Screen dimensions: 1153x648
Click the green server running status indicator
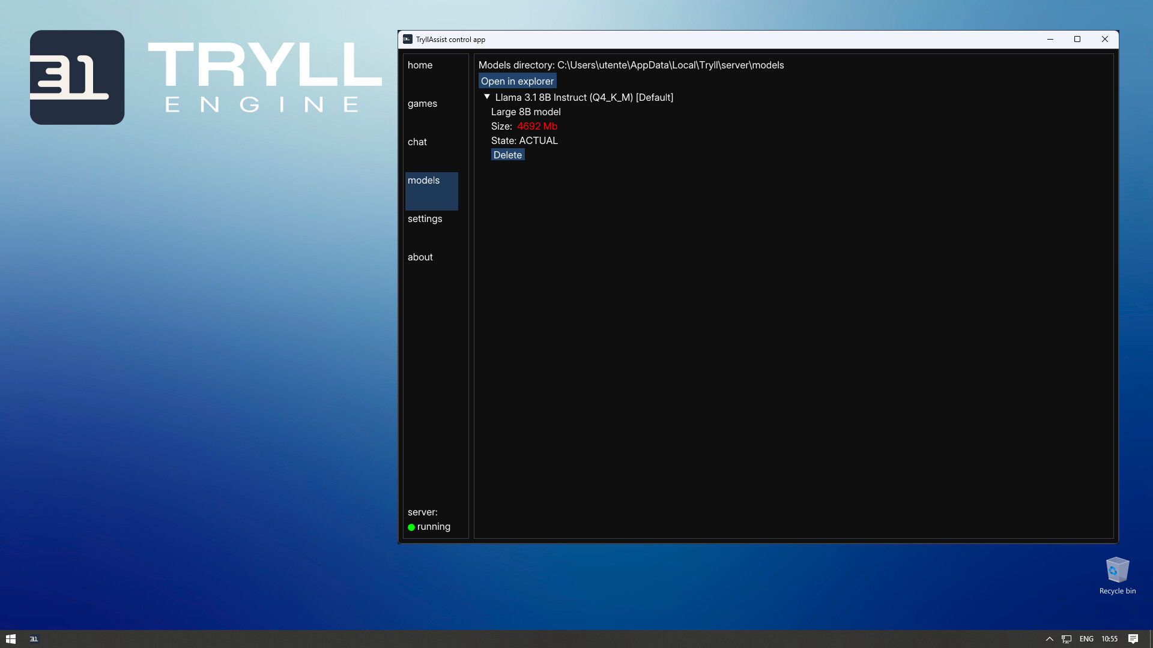(411, 527)
